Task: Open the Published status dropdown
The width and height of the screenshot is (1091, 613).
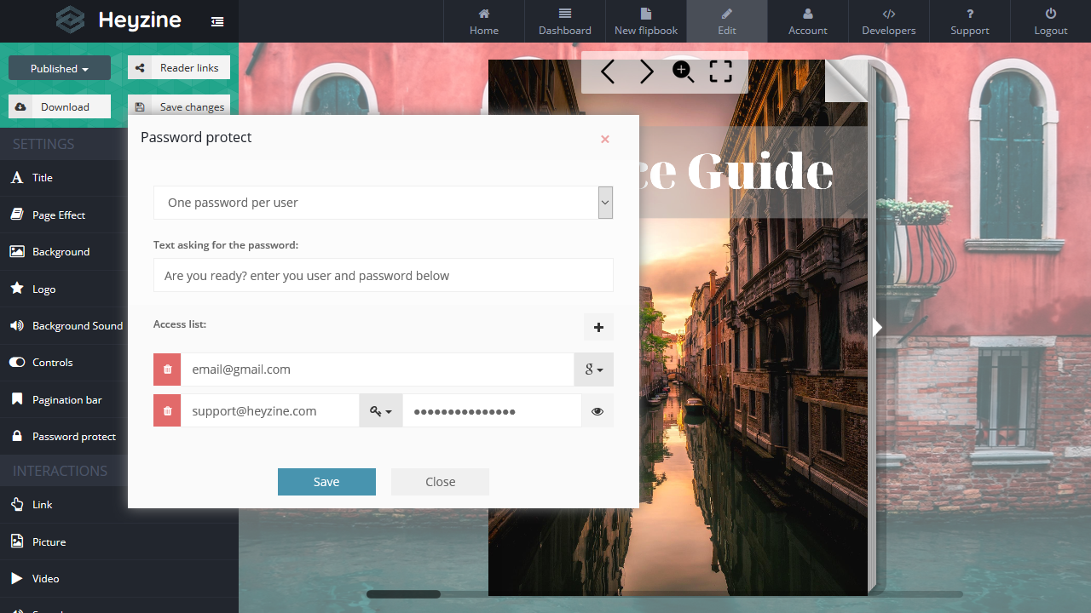Action: (x=60, y=68)
